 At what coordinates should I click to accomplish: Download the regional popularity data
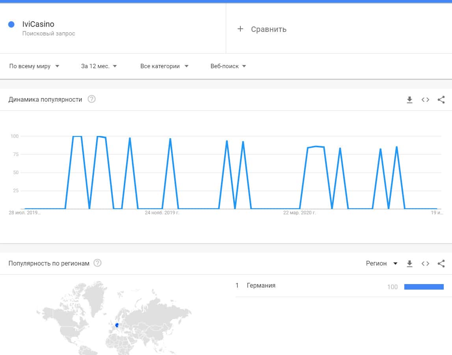tap(409, 264)
